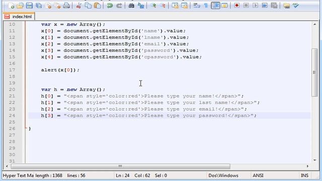322x181 pixels.
Task: Click 'Please type your last name!' on line 22
Action: 187,103
